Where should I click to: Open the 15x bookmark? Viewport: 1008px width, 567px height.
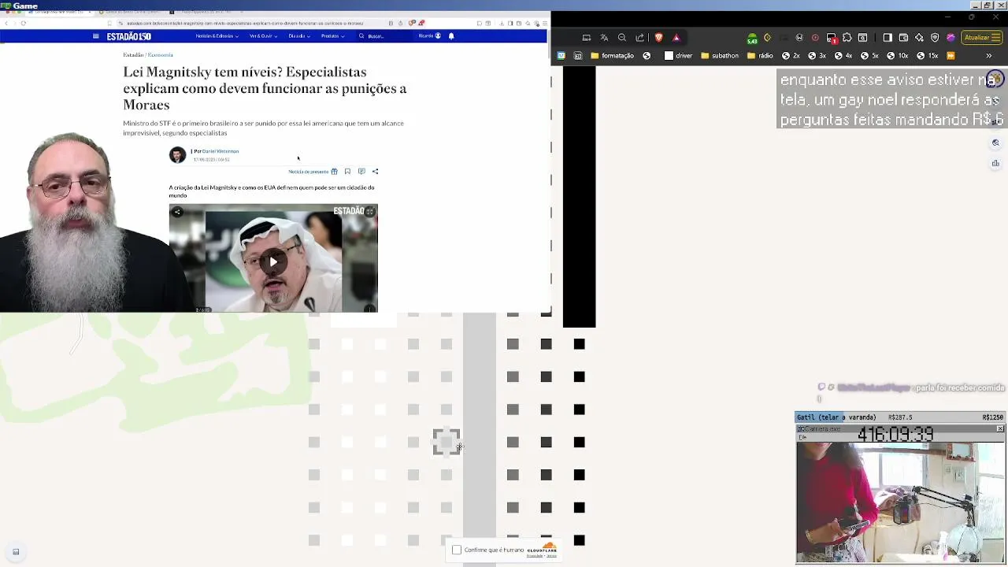coord(928,56)
